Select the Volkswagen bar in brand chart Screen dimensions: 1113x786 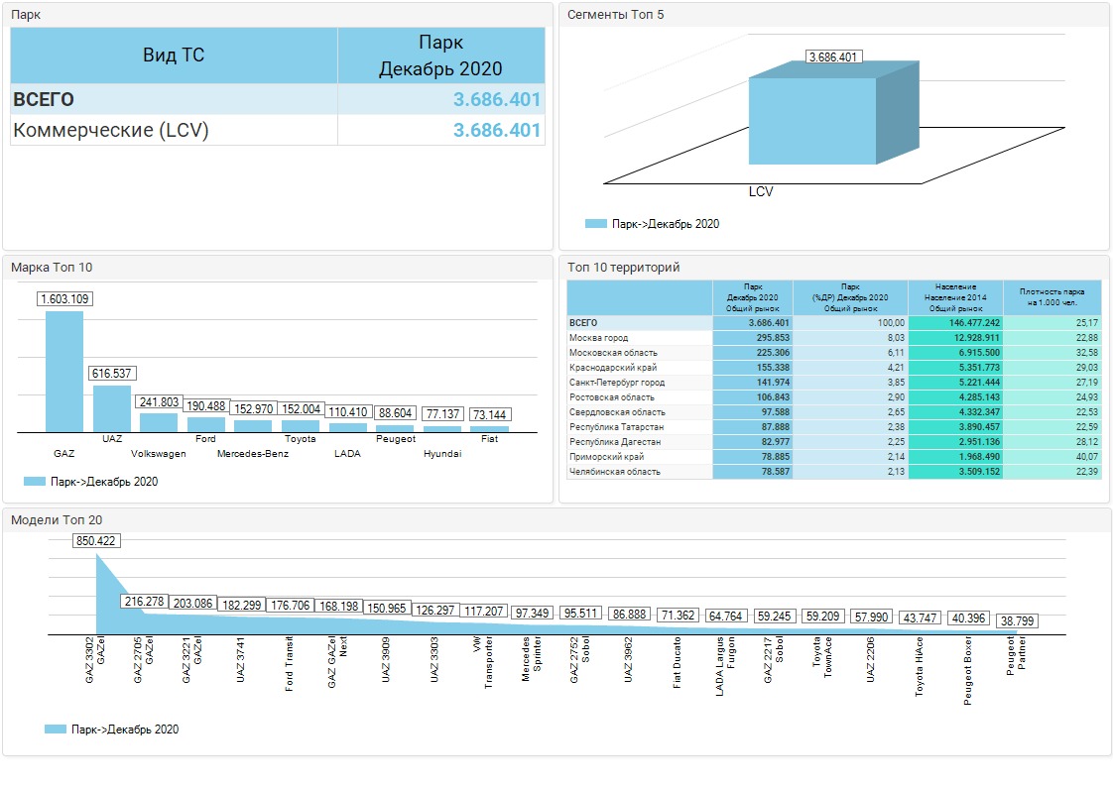(159, 422)
